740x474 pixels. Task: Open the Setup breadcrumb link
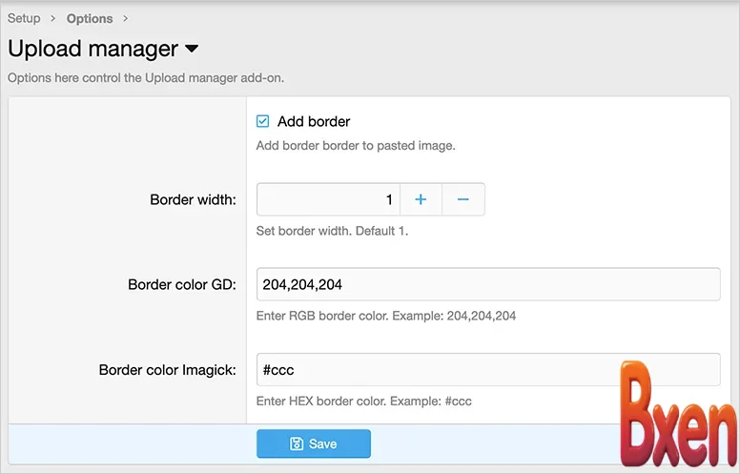pyautogui.click(x=24, y=18)
